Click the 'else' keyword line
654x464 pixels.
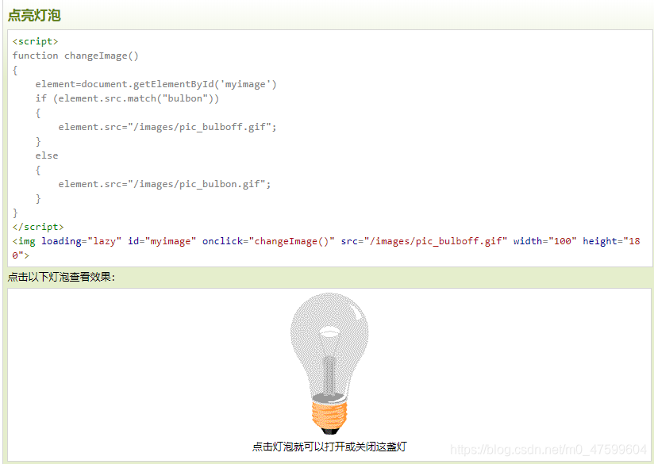[47, 155]
